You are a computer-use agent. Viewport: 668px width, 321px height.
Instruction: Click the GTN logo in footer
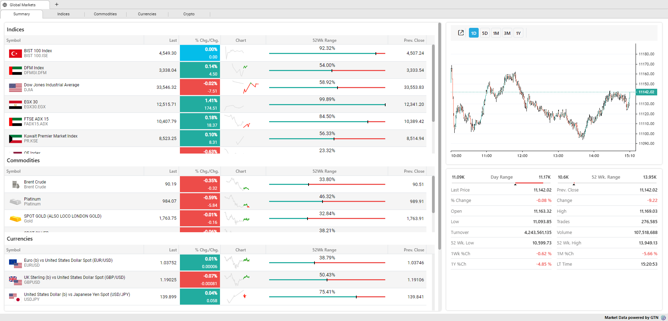click(663, 318)
